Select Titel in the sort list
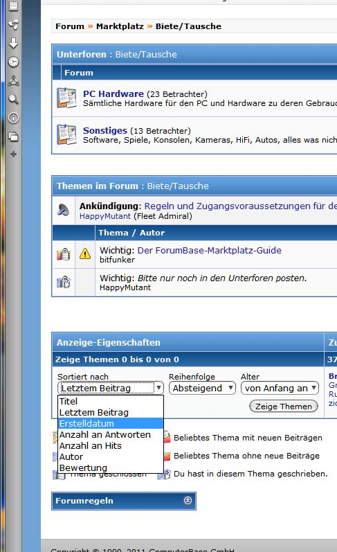This screenshot has width=337, height=552. [x=111, y=401]
